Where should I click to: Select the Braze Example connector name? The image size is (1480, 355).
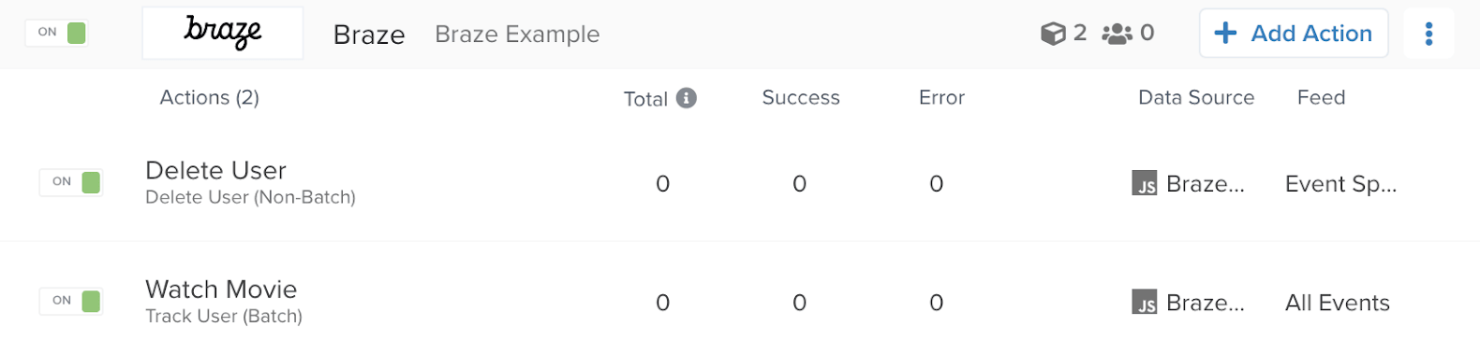pyautogui.click(x=517, y=35)
